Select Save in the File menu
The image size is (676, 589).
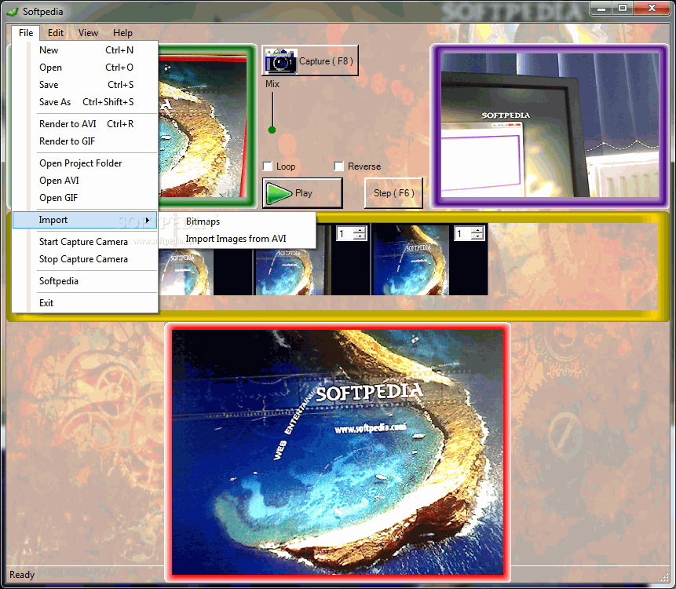pyautogui.click(x=86, y=85)
